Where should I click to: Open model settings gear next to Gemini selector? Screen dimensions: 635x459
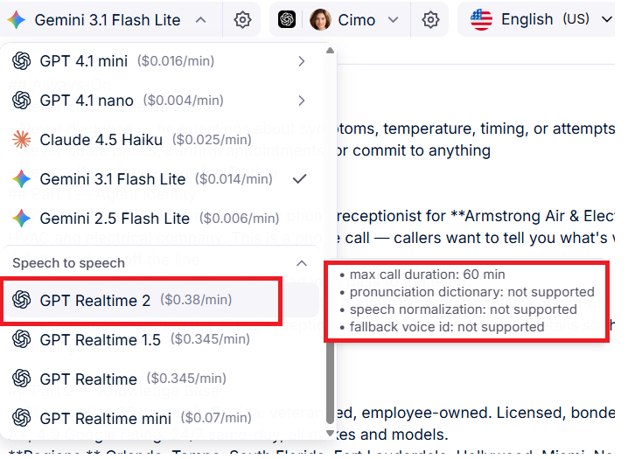242,19
